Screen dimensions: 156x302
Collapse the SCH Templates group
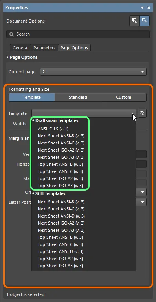(33, 193)
